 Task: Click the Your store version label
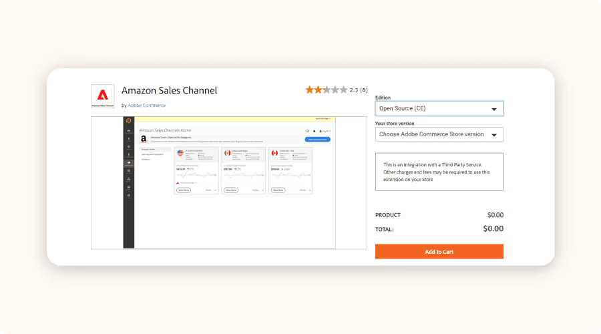tap(395, 124)
